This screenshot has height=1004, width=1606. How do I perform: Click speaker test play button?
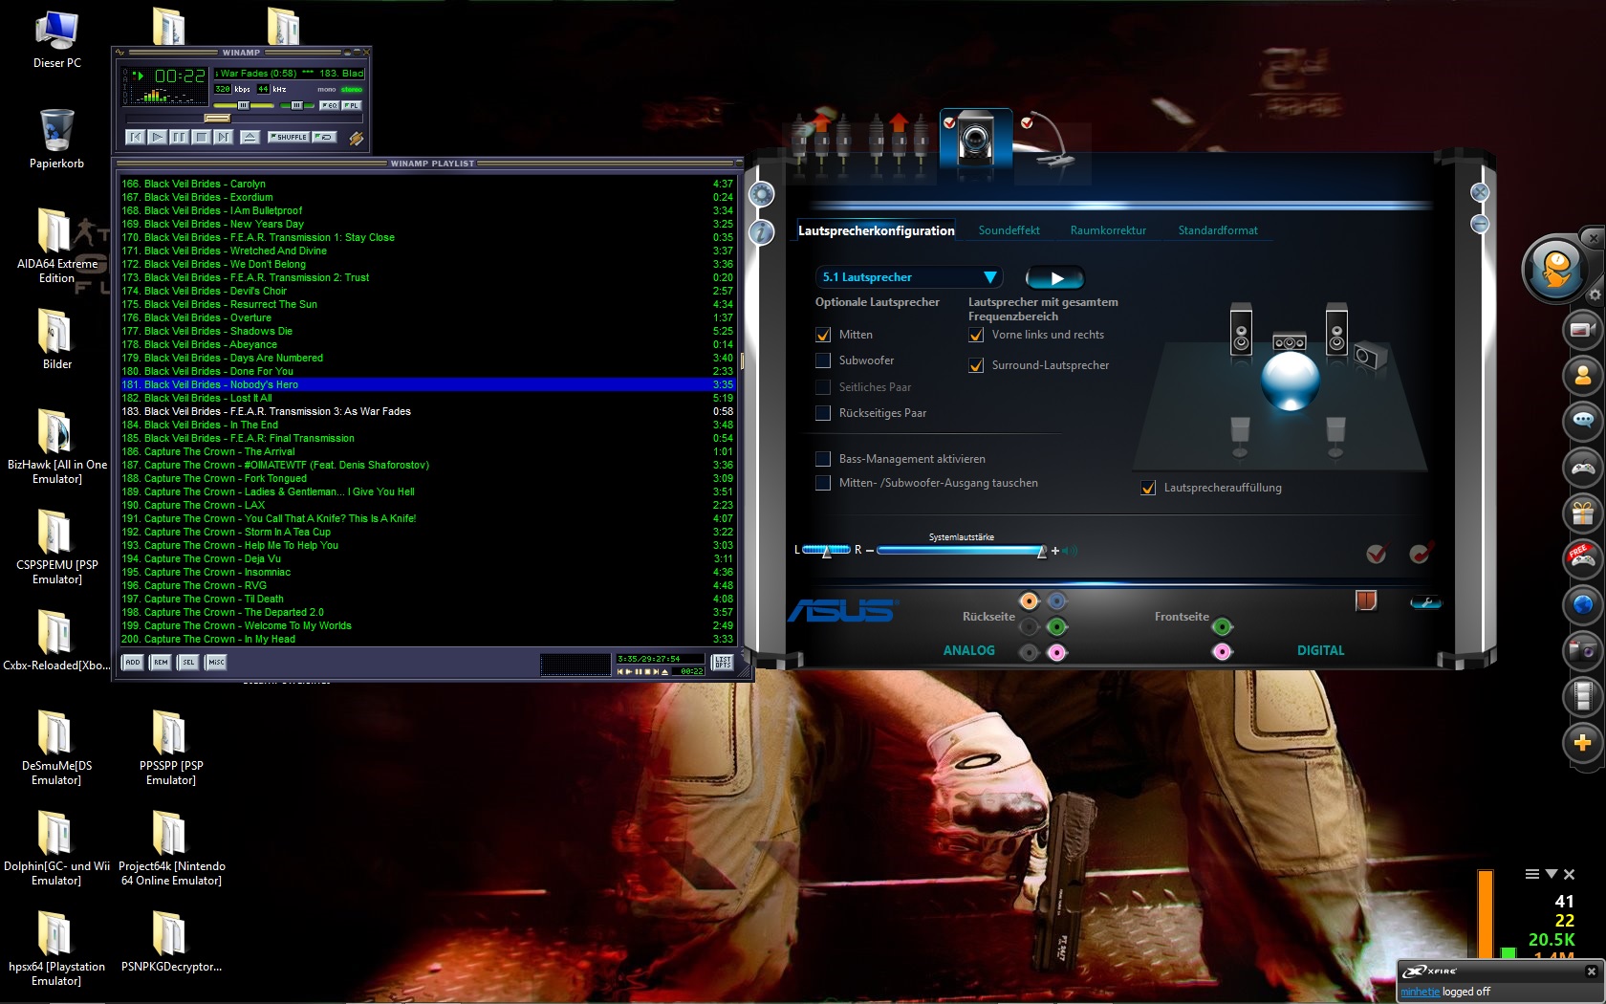click(1055, 278)
